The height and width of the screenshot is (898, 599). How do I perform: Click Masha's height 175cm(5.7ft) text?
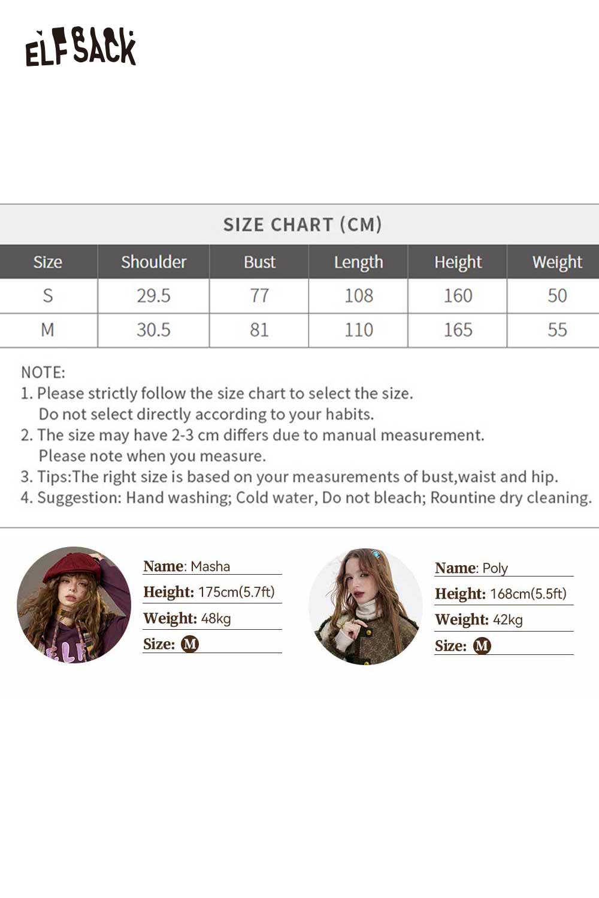click(x=237, y=592)
